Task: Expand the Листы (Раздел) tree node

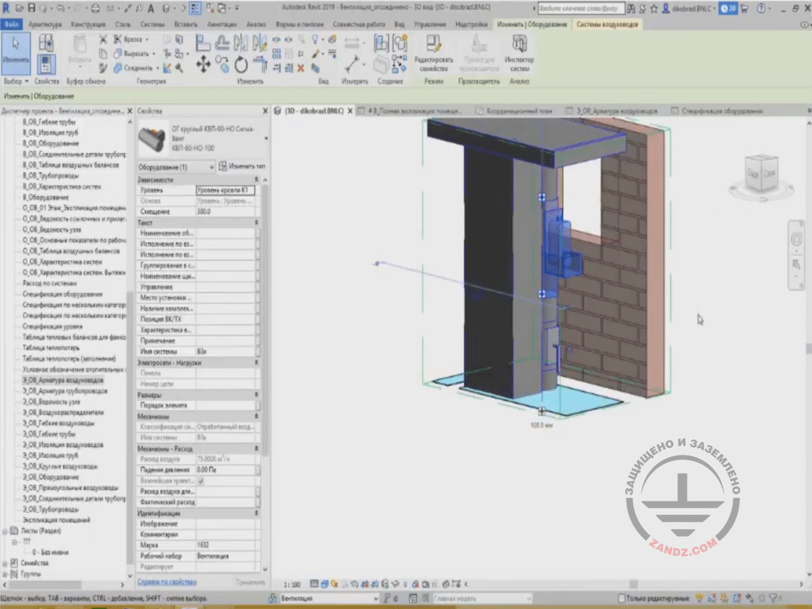Action: pyautogui.click(x=6, y=531)
